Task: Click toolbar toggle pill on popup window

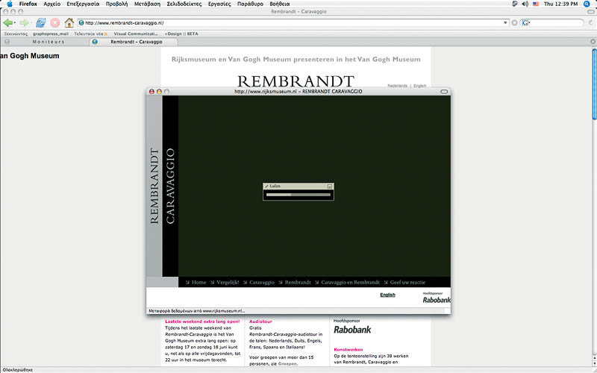Action: click(444, 91)
